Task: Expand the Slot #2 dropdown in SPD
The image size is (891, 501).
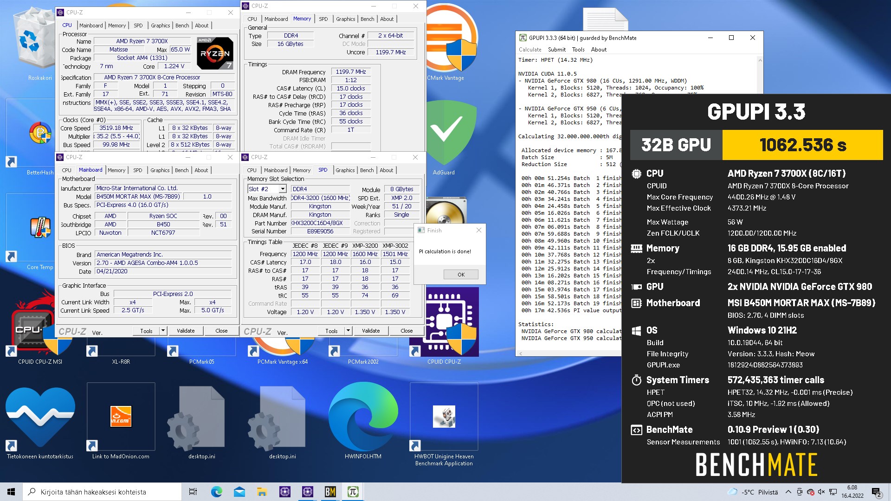Action: tap(282, 189)
